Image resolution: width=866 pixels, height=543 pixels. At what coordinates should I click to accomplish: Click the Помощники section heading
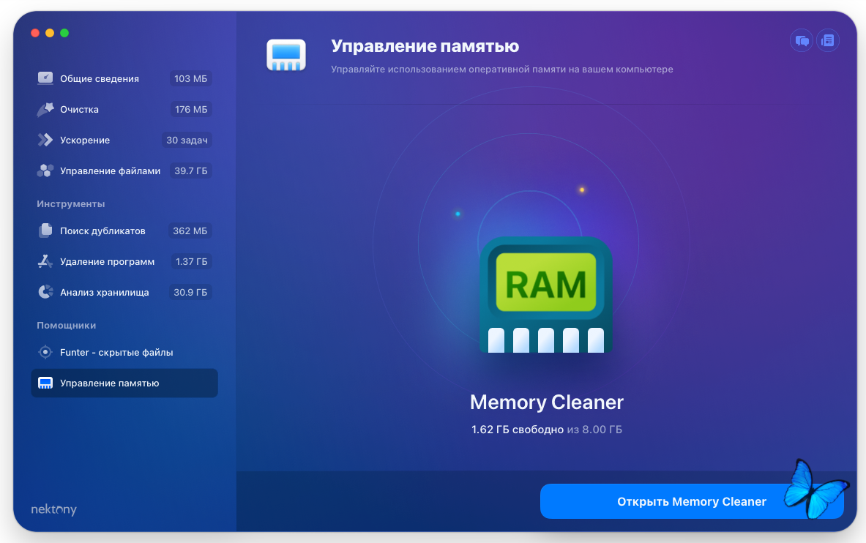point(67,326)
